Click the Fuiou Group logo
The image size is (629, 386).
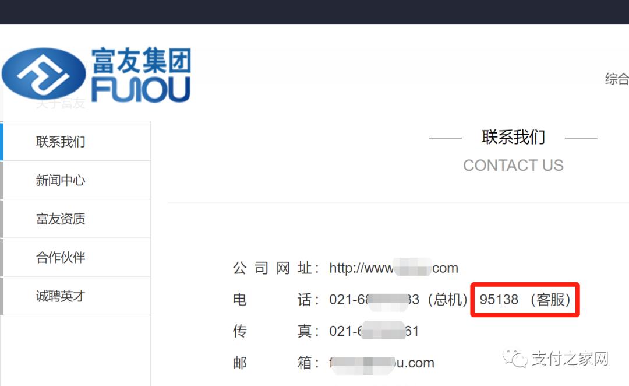click(96, 75)
